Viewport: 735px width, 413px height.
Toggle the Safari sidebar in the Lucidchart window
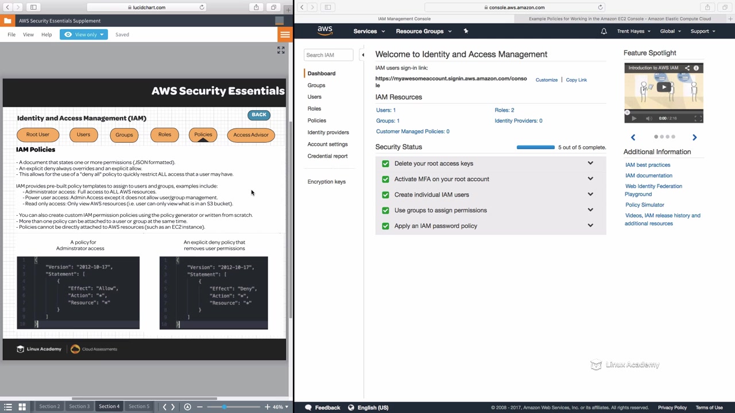tap(33, 7)
